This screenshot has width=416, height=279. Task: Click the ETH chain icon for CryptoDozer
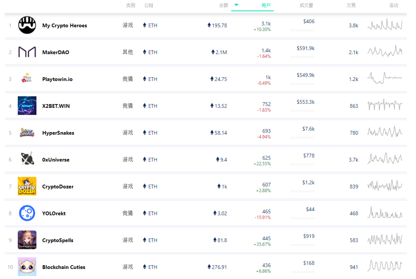click(144, 186)
